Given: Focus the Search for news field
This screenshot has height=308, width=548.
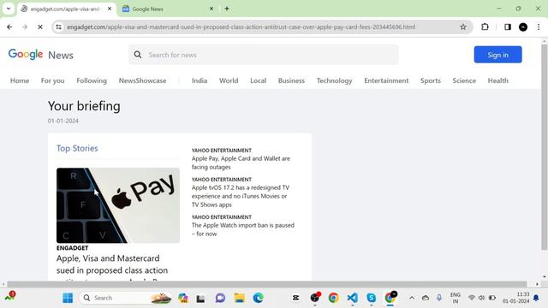Looking at the screenshot, I should [264, 55].
